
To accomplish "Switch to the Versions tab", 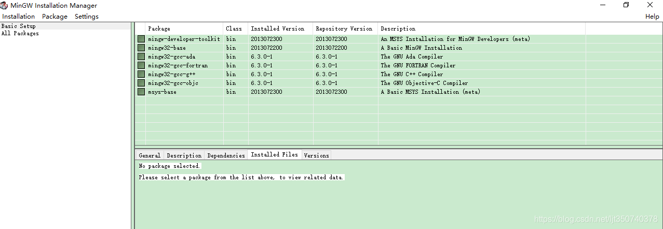I will (316, 155).
